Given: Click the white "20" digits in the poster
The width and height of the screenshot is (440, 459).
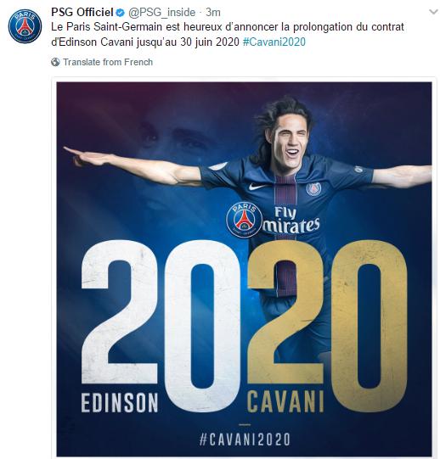Looking at the screenshot, I should tap(161, 325).
